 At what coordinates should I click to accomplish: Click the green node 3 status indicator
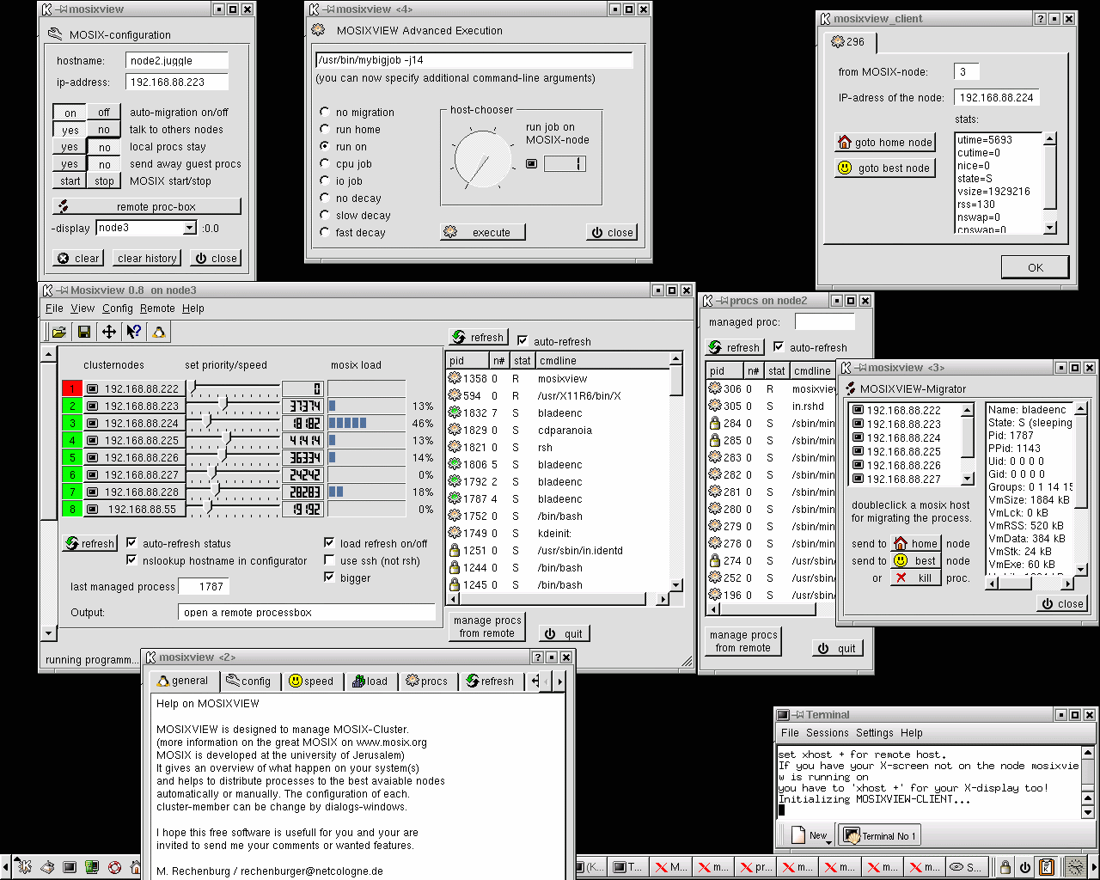pos(73,423)
